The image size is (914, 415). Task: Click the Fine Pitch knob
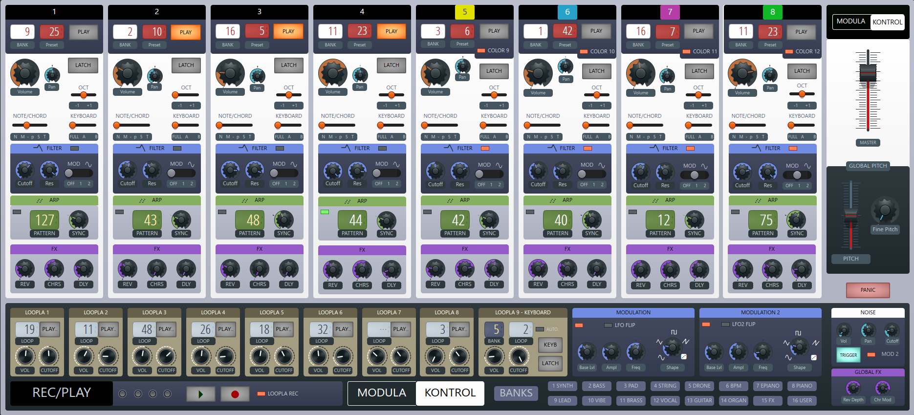pos(885,211)
